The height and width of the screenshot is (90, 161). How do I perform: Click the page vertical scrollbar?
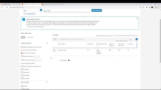point(160,41)
